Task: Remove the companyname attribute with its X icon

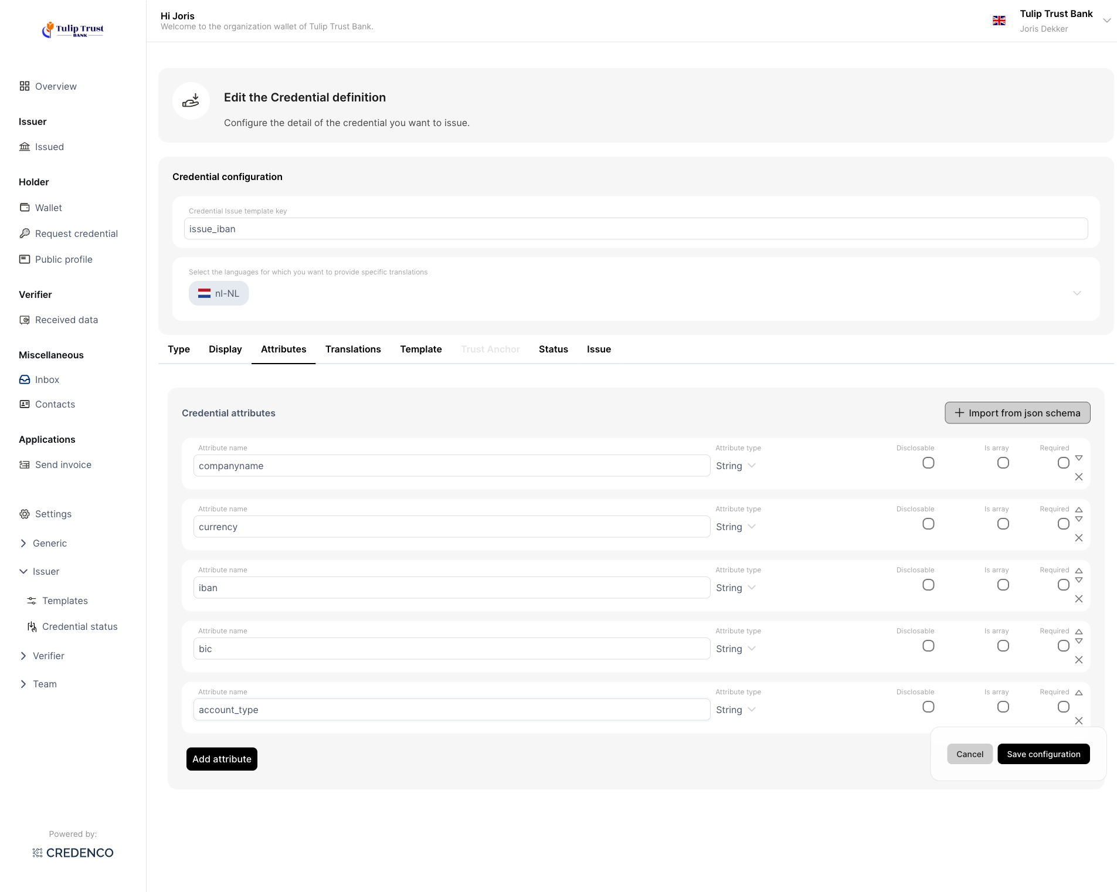Action: pos(1078,477)
